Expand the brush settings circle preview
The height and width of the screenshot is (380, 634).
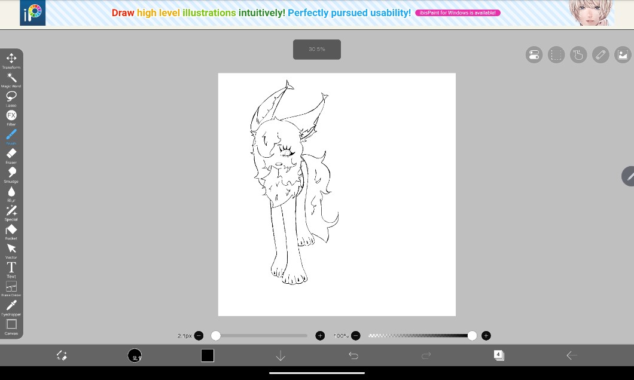[135, 356]
